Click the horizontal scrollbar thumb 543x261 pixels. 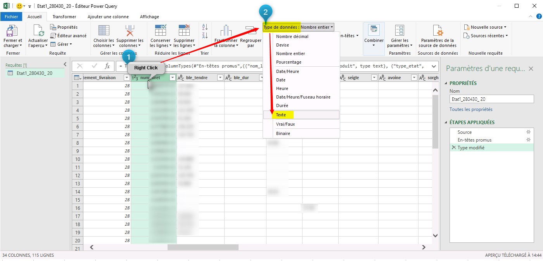pyautogui.click(x=202, y=247)
